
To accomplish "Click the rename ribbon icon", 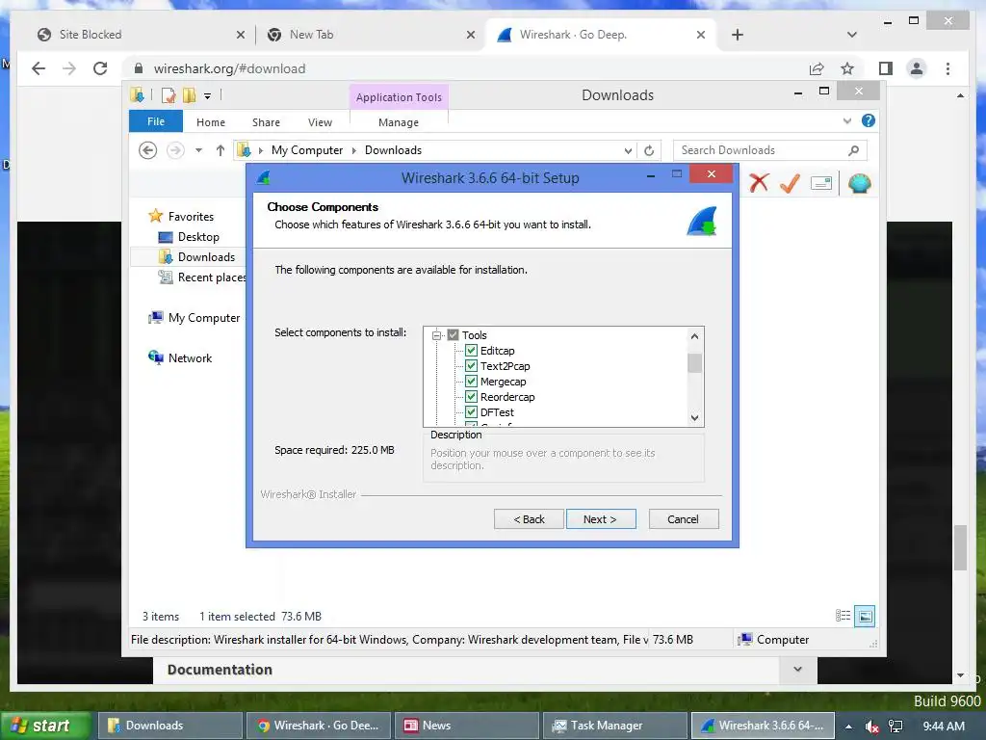I will [x=821, y=183].
